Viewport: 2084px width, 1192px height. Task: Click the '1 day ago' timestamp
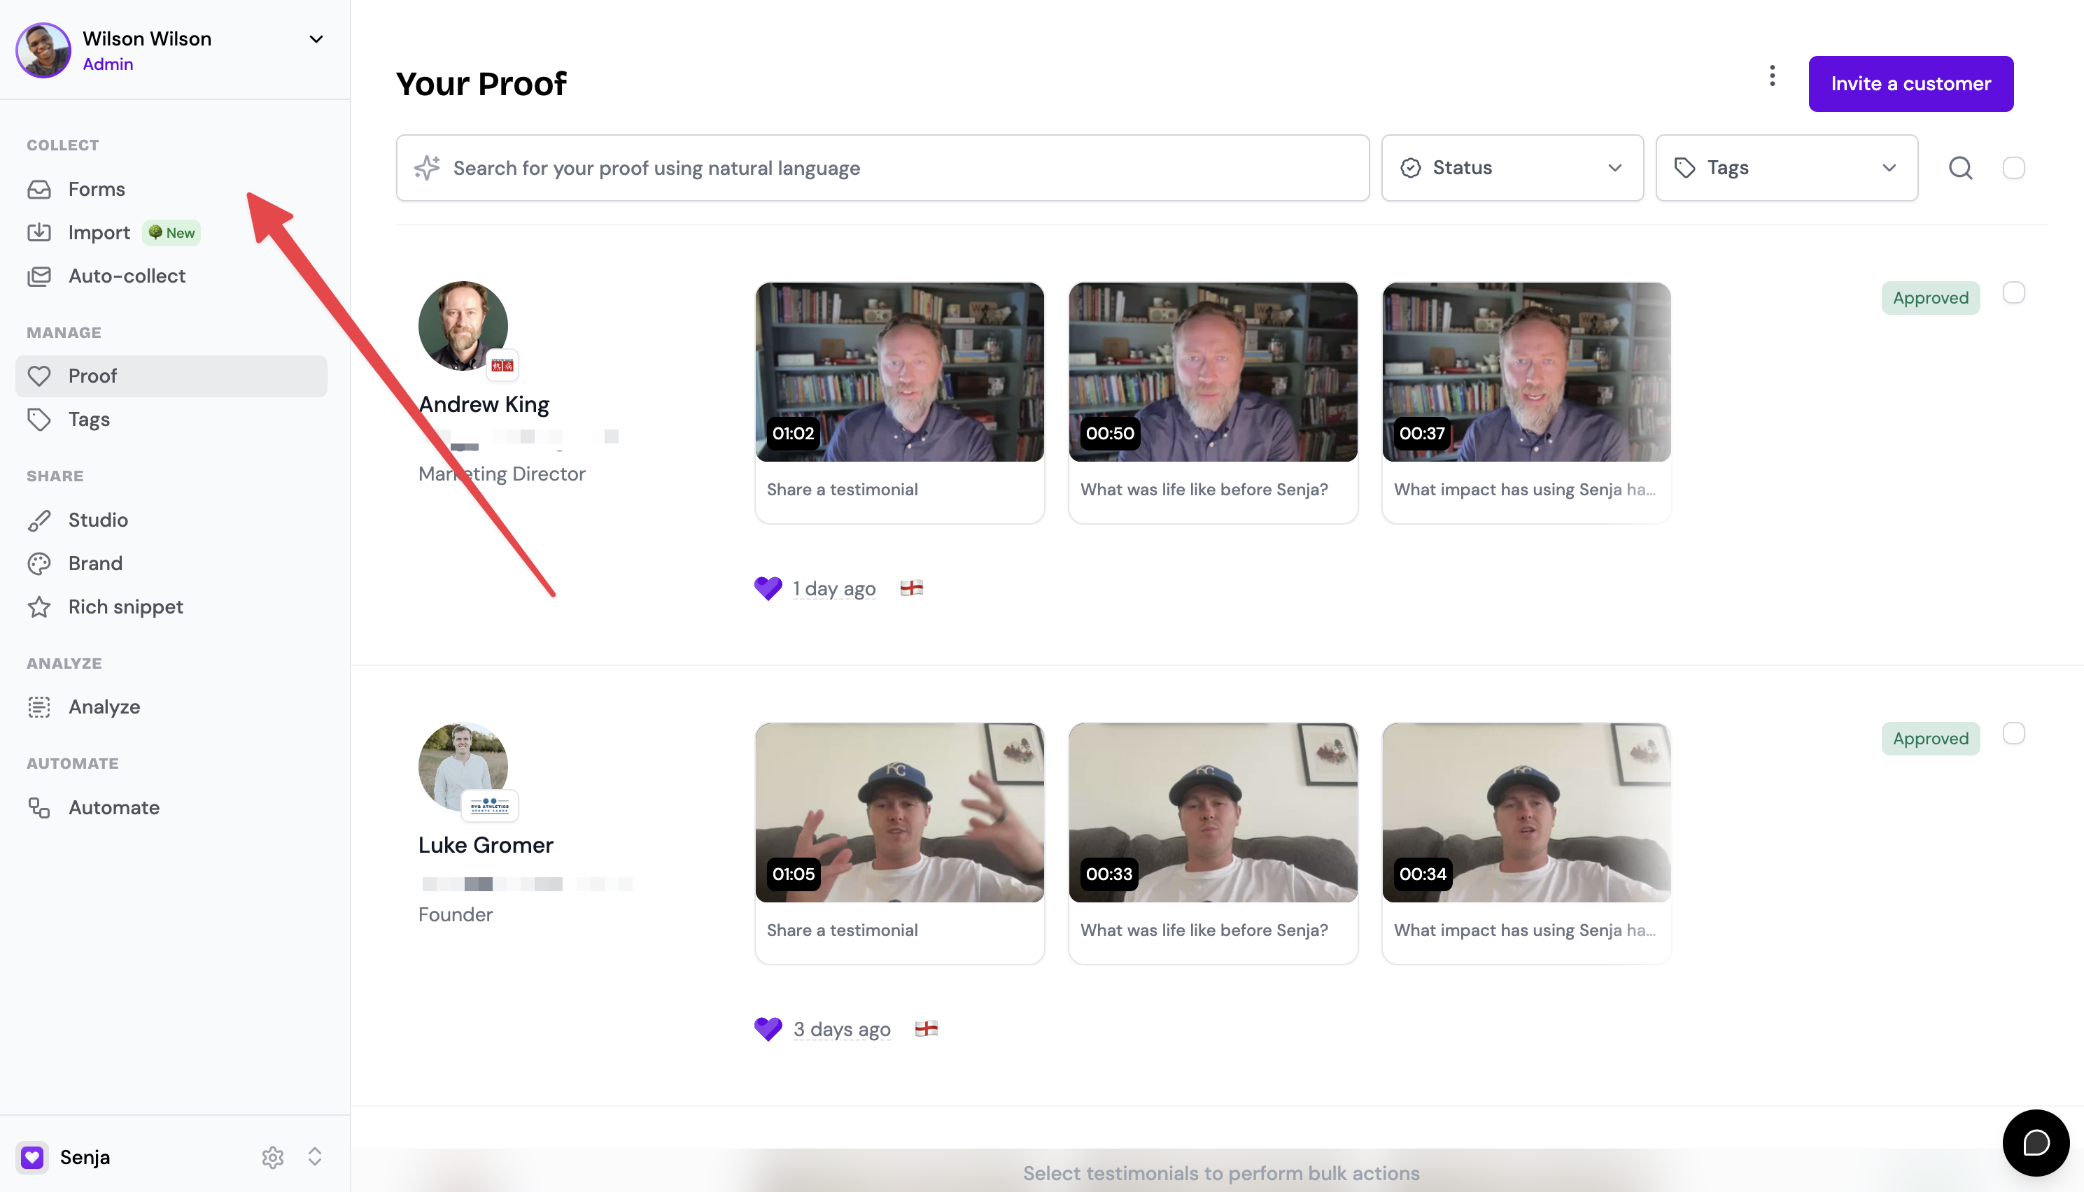[833, 588]
